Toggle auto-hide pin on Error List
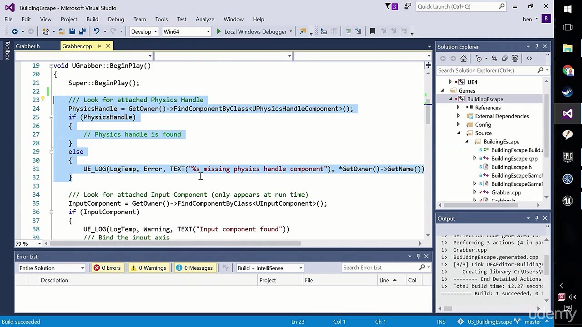 pyautogui.click(x=419, y=257)
